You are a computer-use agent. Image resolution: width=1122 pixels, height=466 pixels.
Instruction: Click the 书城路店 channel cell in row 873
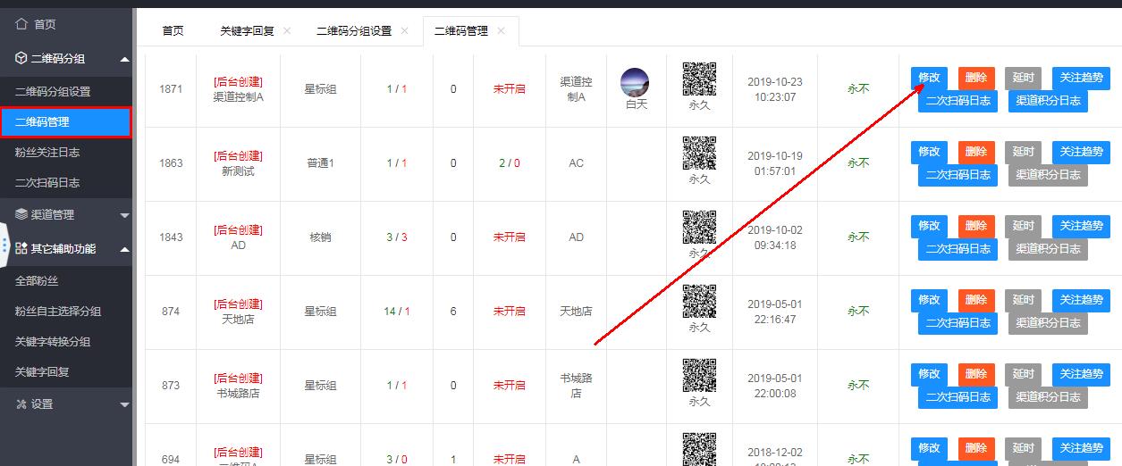click(x=576, y=386)
